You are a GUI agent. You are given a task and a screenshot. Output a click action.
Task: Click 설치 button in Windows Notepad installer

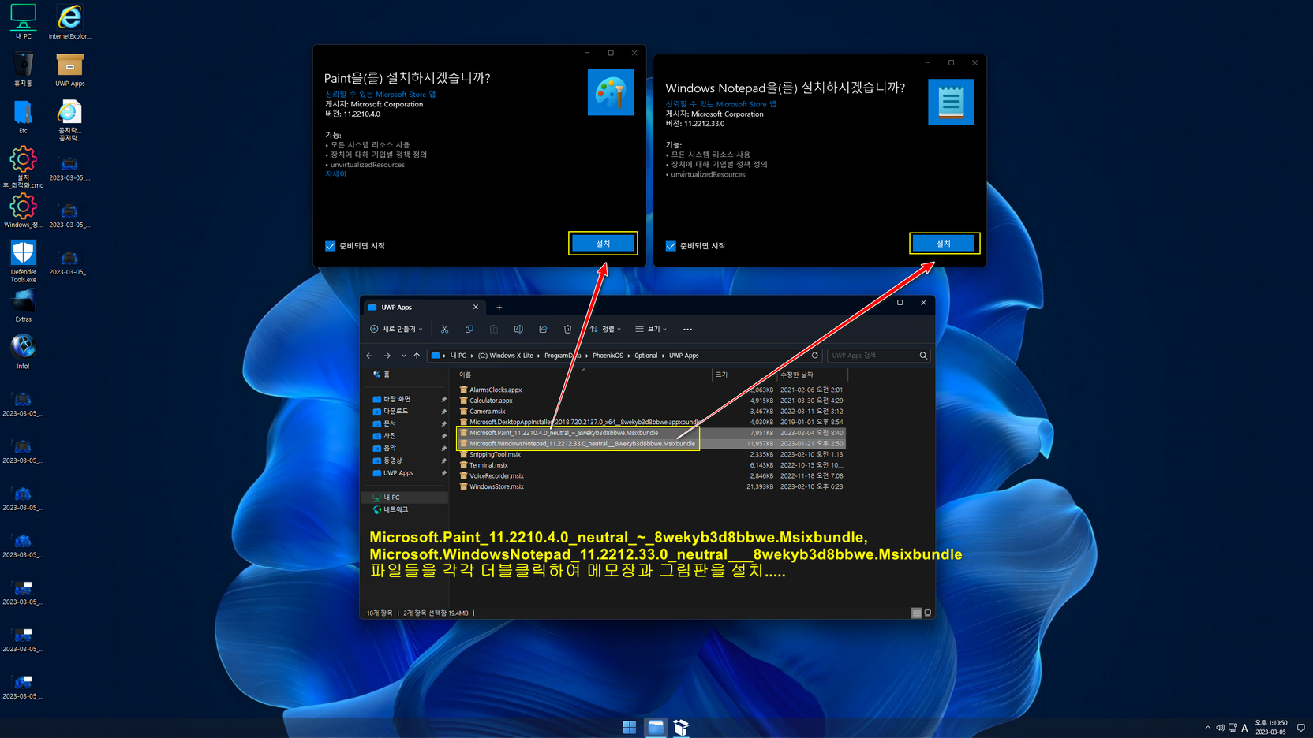[x=944, y=244]
